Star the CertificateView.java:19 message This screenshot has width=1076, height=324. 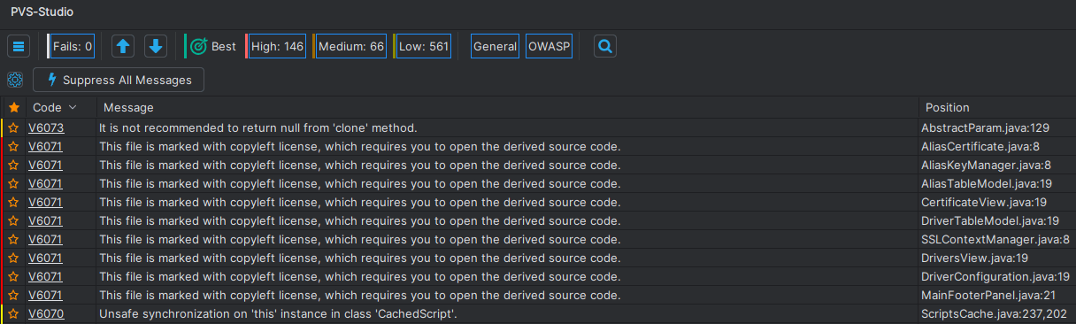tap(13, 202)
